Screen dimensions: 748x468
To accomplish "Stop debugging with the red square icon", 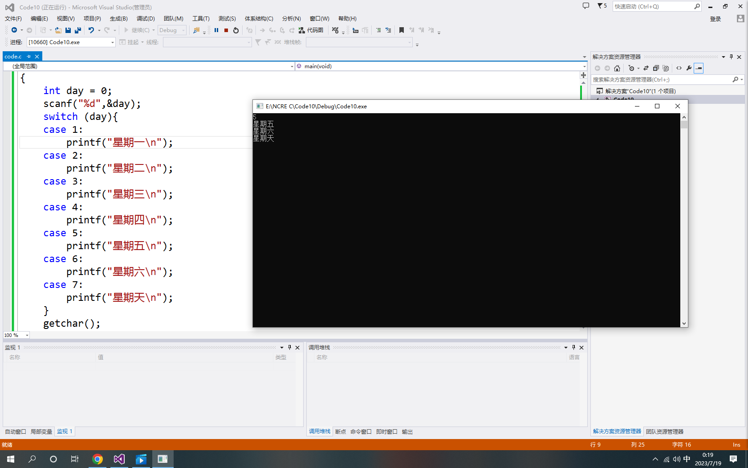I will click(x=226, y=30).
